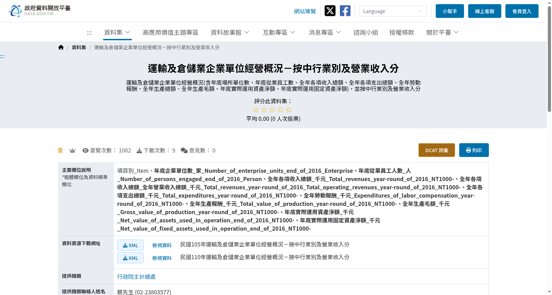Go to home via breadcrumb house icon
The height and width of the screenshot is (295, 552).
pos(61,48)
